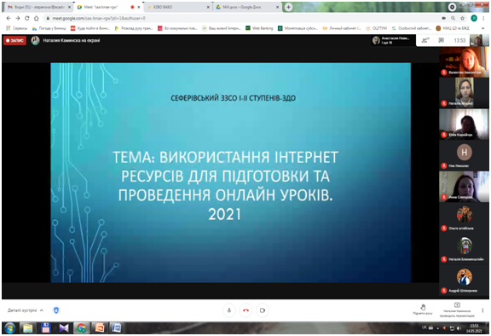Click the shared presentation slide
This screenshot has height=336, width=491.
pos(231,172)
